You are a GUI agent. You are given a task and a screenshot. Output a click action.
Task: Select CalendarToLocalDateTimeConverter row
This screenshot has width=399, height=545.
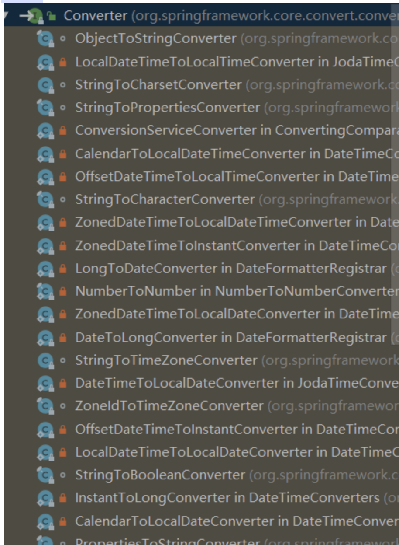tap(237, 154)
